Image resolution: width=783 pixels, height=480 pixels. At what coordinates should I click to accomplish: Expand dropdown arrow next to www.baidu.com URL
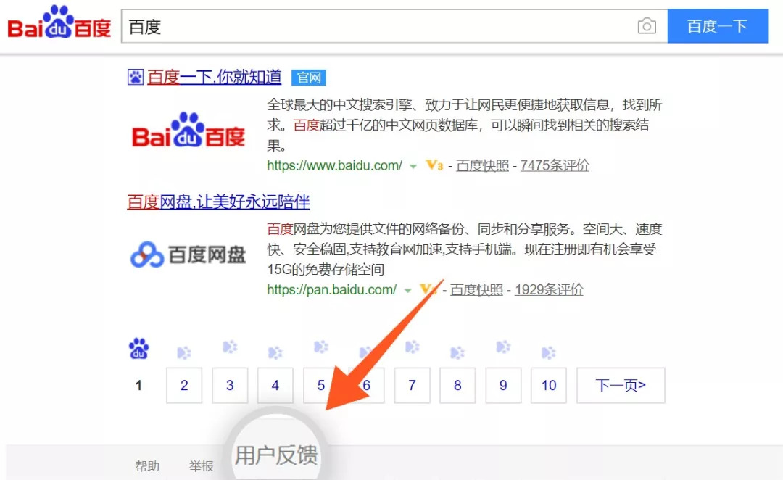pyautogui.click(x=413, y=166)
